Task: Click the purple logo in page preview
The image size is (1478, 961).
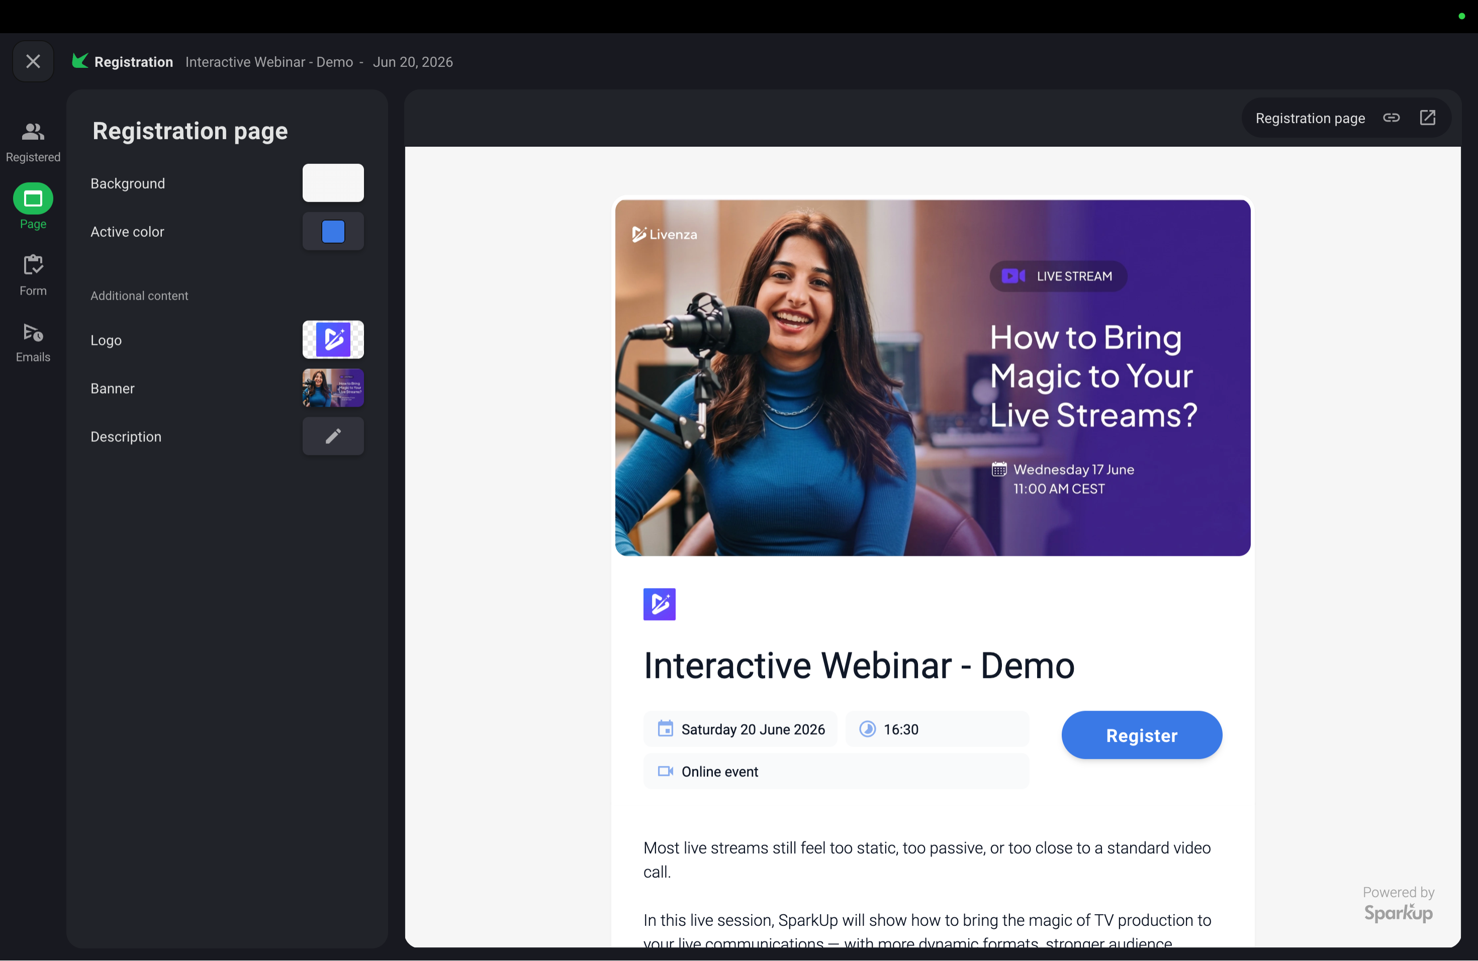Action: tap(659, 604)
